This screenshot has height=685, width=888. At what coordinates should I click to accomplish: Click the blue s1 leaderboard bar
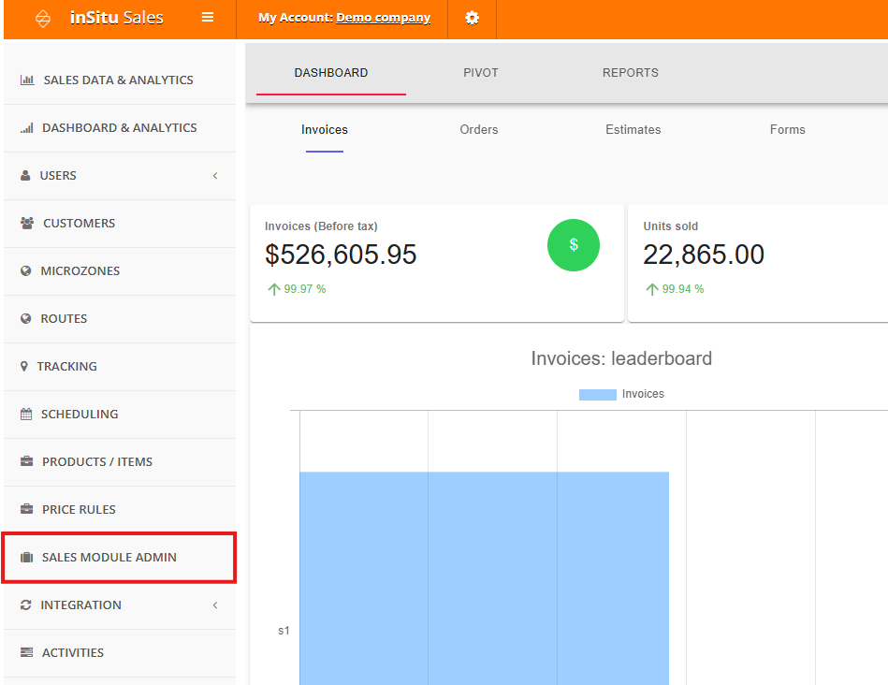coord(484,578)
